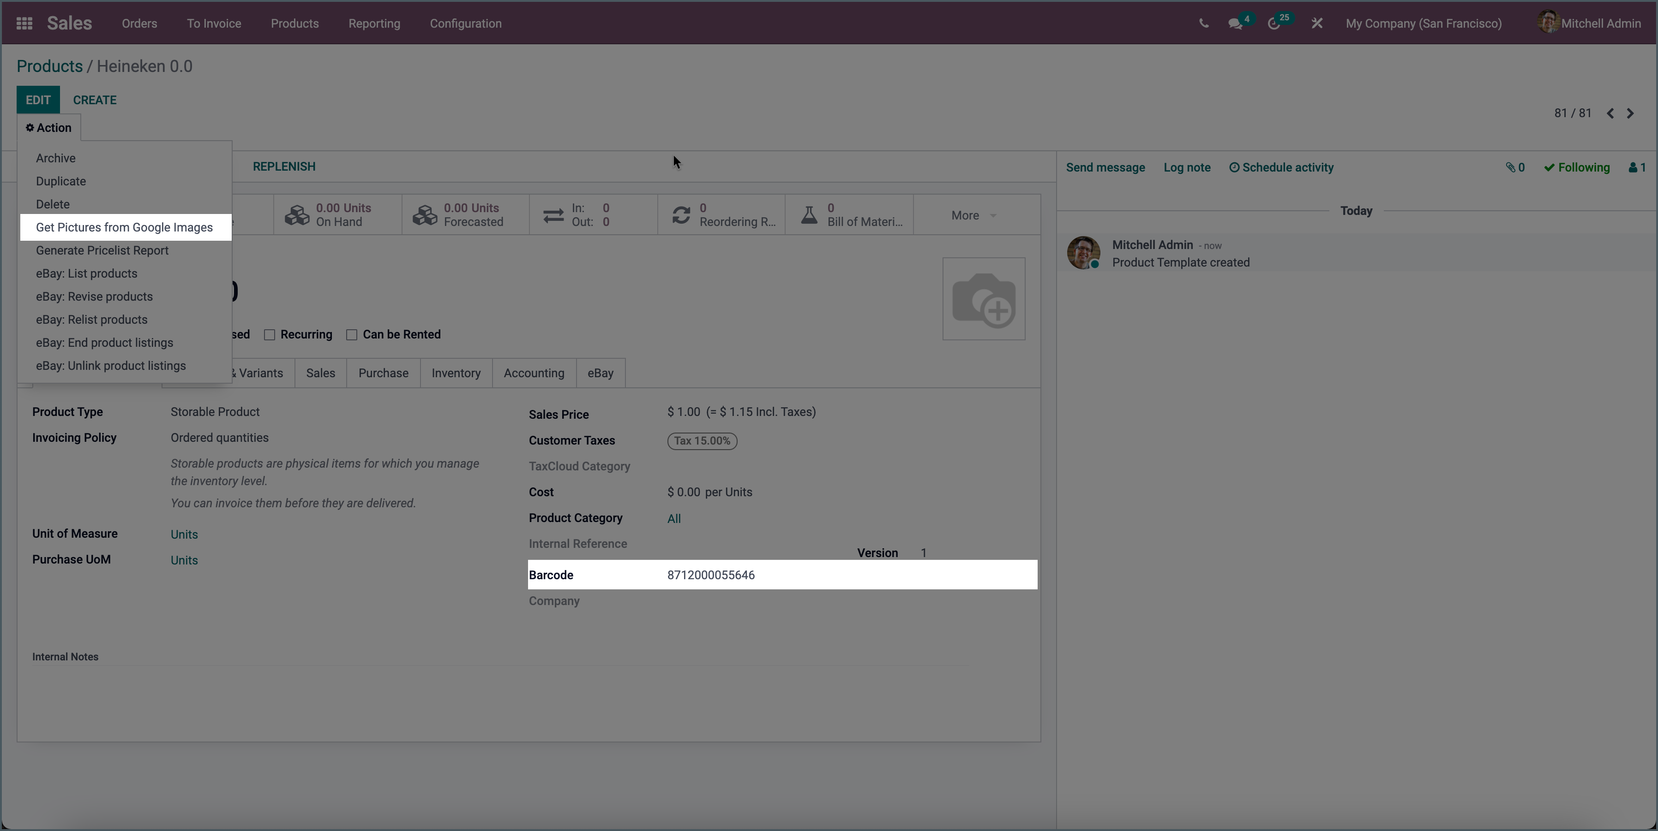Open the Mitchell Admin user menu
Image resolution: width=1658 pixels, height=831 pixels.
click(x=1589, y=23)
